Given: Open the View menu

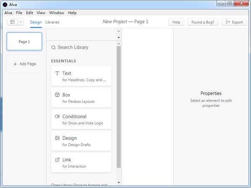Looking at the screenshot, I should (41, 13).
